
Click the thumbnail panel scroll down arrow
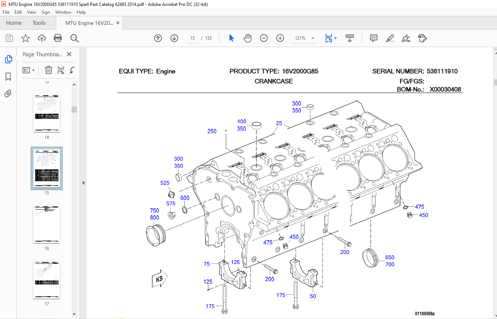pos(74,314)
